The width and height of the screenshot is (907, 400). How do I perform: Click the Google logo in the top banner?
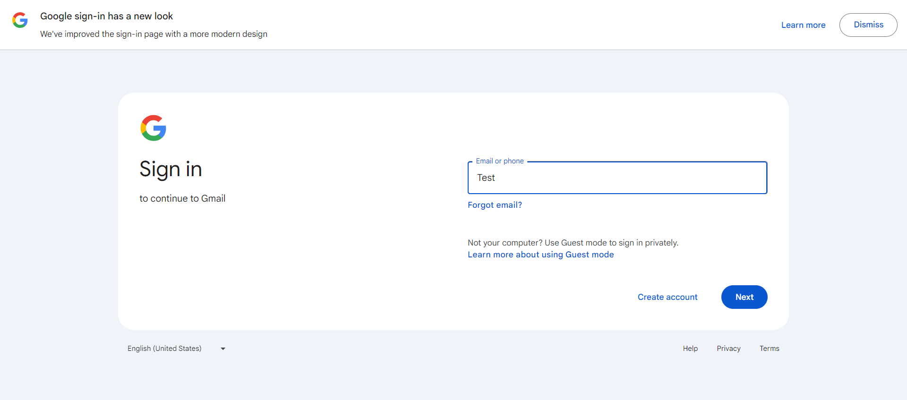click(20, 20)
